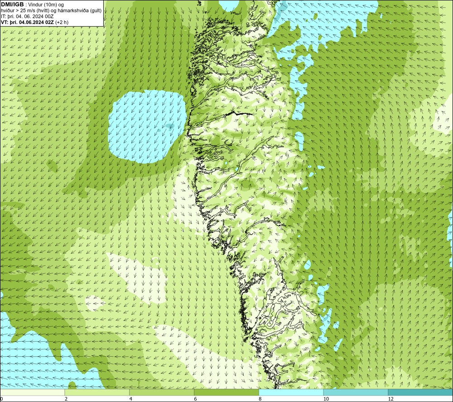Click the scale label '2'
Screen dimensions: 453x402
[66, 399]
